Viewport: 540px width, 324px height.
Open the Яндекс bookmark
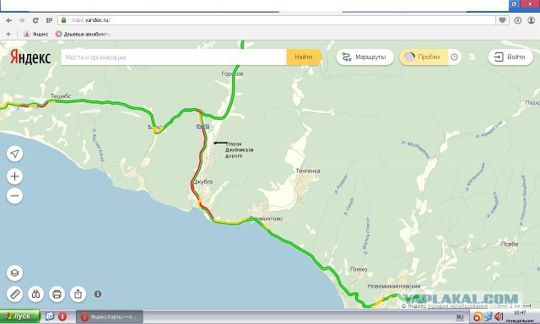[35, 34]
